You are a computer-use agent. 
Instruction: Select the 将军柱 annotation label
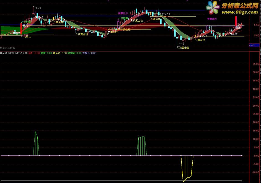coord(27,37)
